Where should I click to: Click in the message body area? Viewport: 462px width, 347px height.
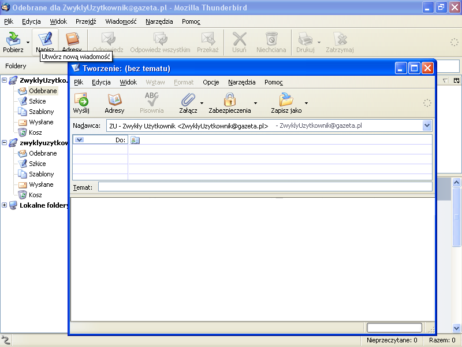click(x=252, y=259)
